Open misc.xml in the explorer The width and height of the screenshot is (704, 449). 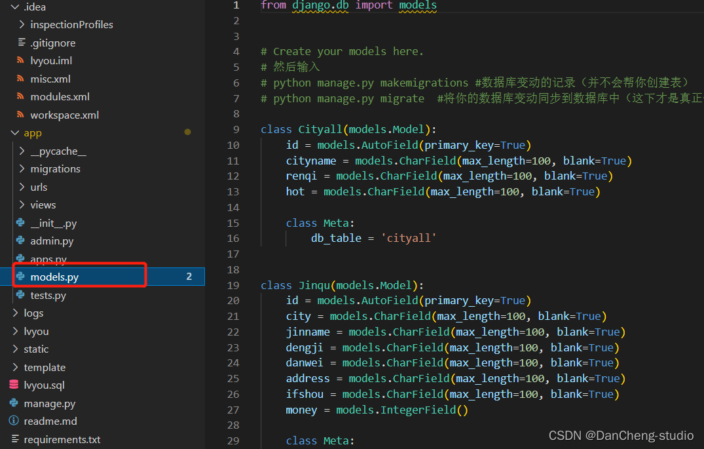tap(50, 79)
